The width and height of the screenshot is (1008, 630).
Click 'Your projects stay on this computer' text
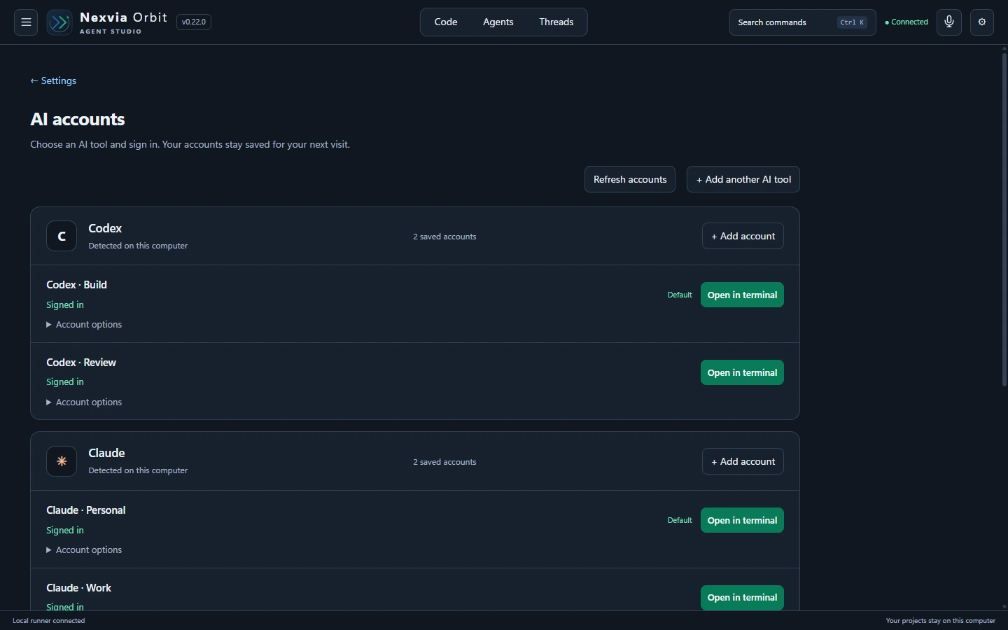[940, 620]
